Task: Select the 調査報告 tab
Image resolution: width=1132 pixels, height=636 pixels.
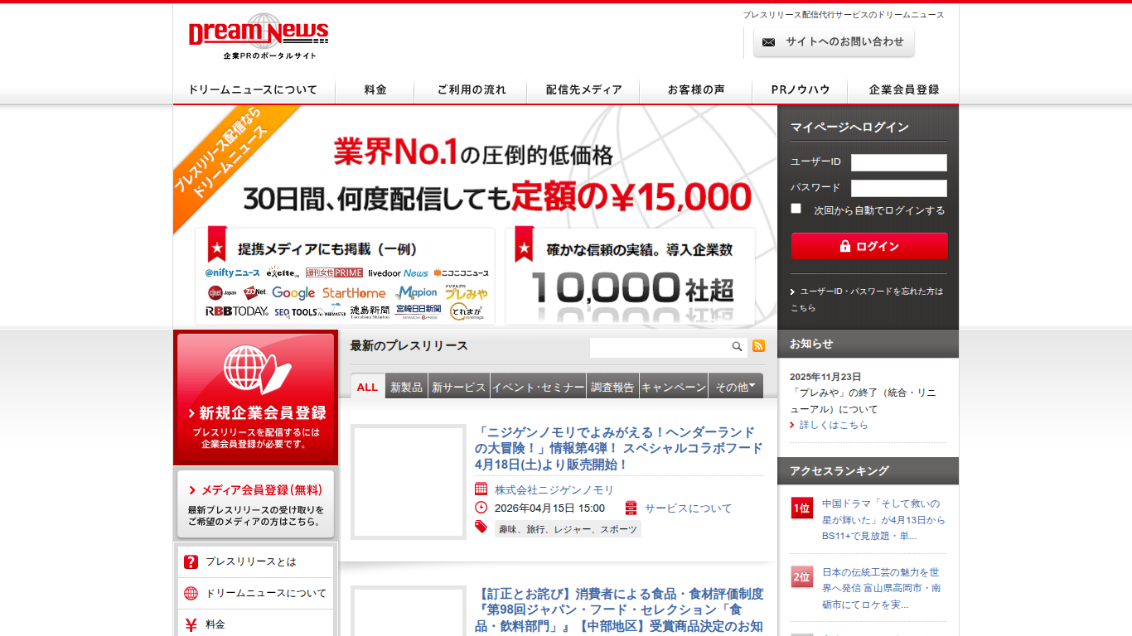Action: pyautogui.click(x=613, y=387)
